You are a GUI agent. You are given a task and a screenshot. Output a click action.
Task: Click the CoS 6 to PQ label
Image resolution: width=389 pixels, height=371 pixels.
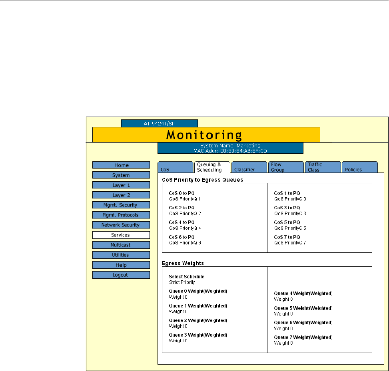(x=182, y=237)
